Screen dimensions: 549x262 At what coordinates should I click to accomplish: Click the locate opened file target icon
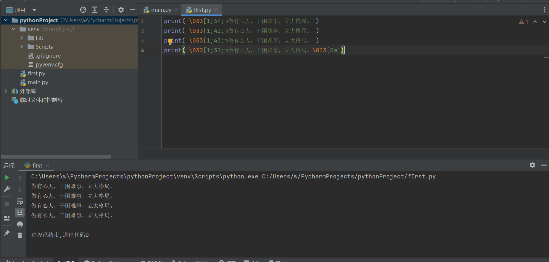(83, 10)
